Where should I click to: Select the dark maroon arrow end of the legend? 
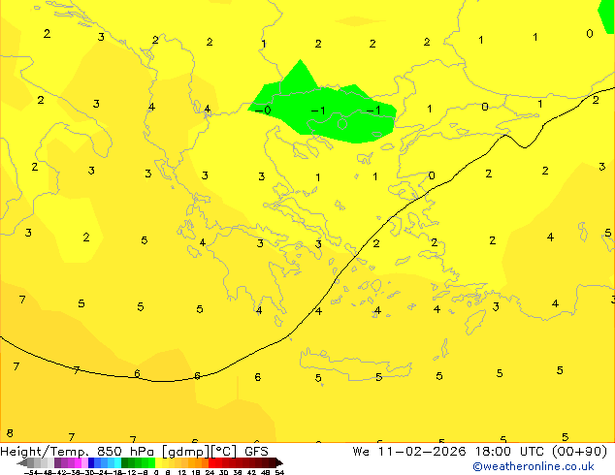point(279,463)
